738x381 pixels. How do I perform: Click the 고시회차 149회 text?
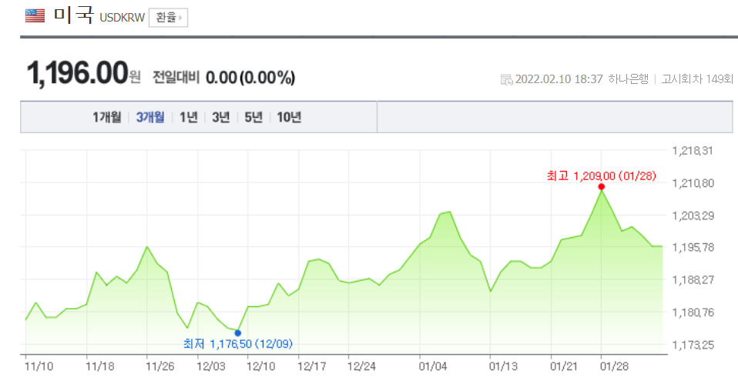tap(697, 79)
